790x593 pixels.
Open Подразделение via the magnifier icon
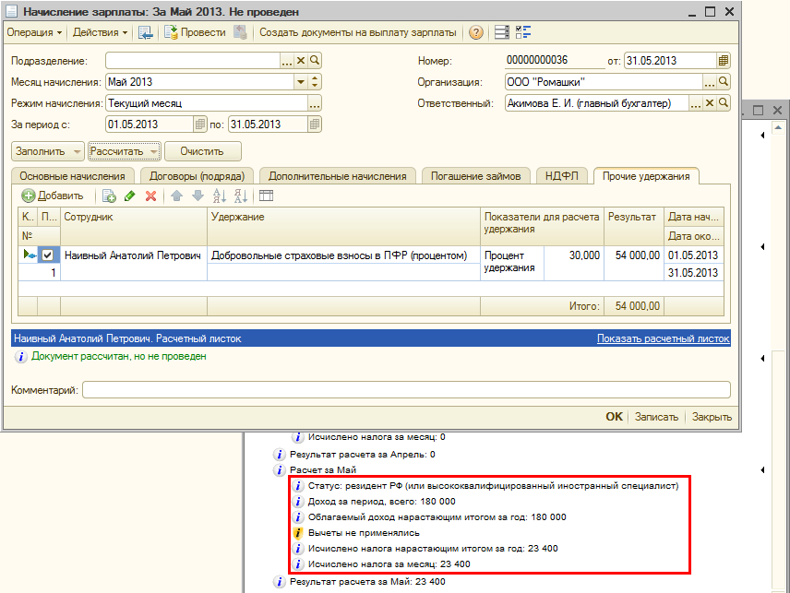point(315,61)
